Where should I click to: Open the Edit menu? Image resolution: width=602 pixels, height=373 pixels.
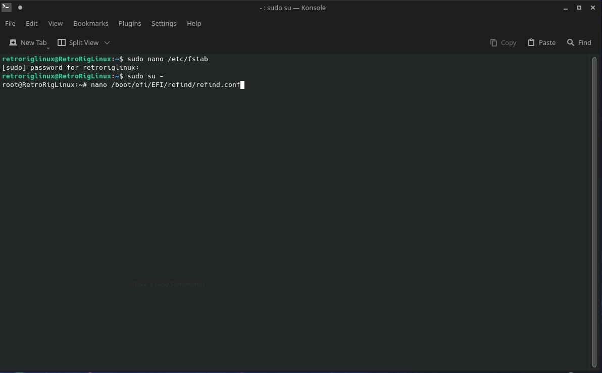(x=32, y=24)
